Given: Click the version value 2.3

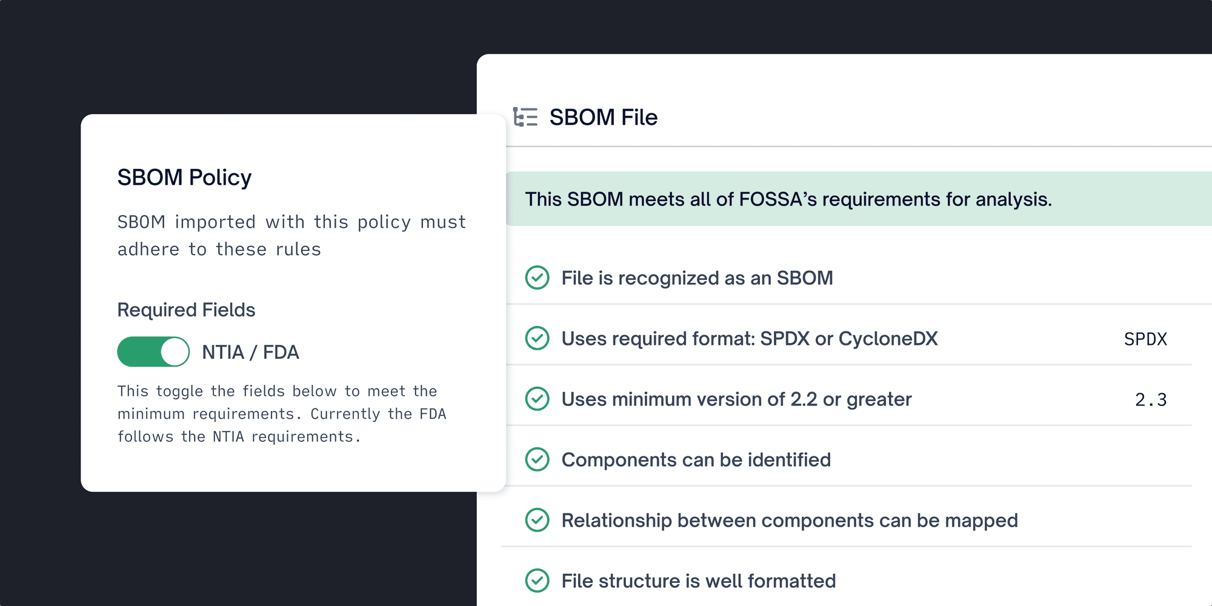Looking at the screenshot, I should tap(1150, 399).
